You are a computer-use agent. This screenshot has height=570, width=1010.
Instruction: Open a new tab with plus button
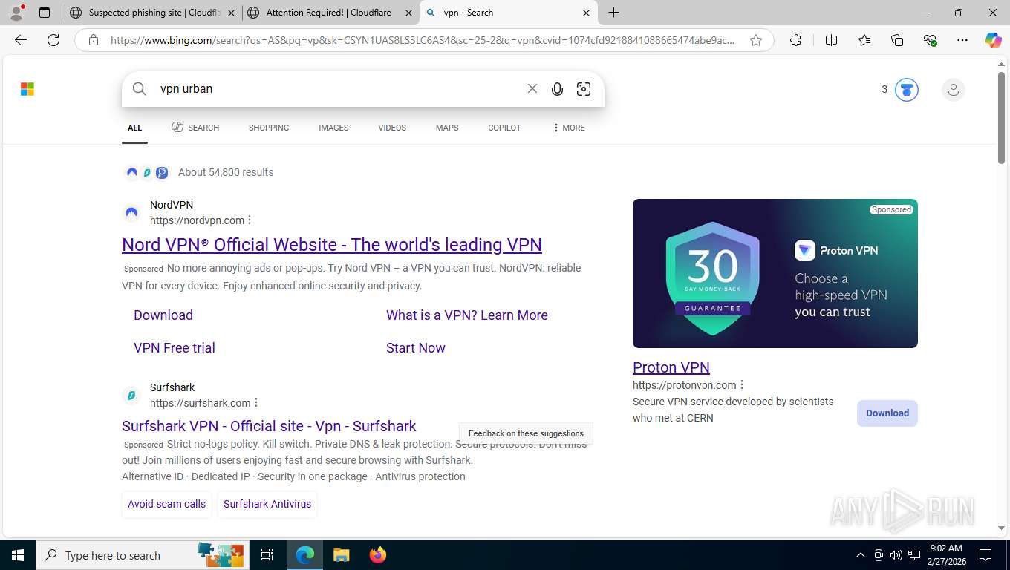tap(613, 13)
